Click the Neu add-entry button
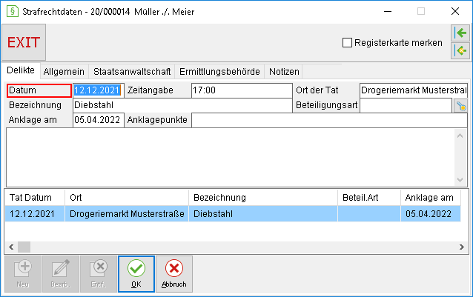The height and width of the screenshot is (297, 473). point(23,274)
